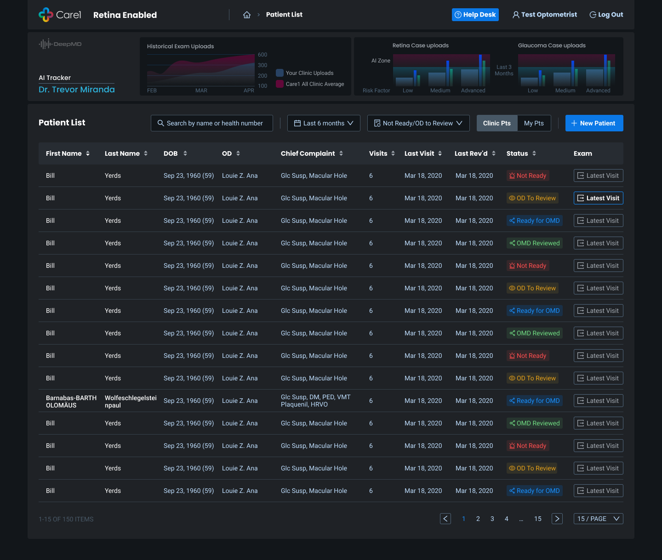
Task: Open the 15 / PAGE dropdown
Action: point(598,519)
